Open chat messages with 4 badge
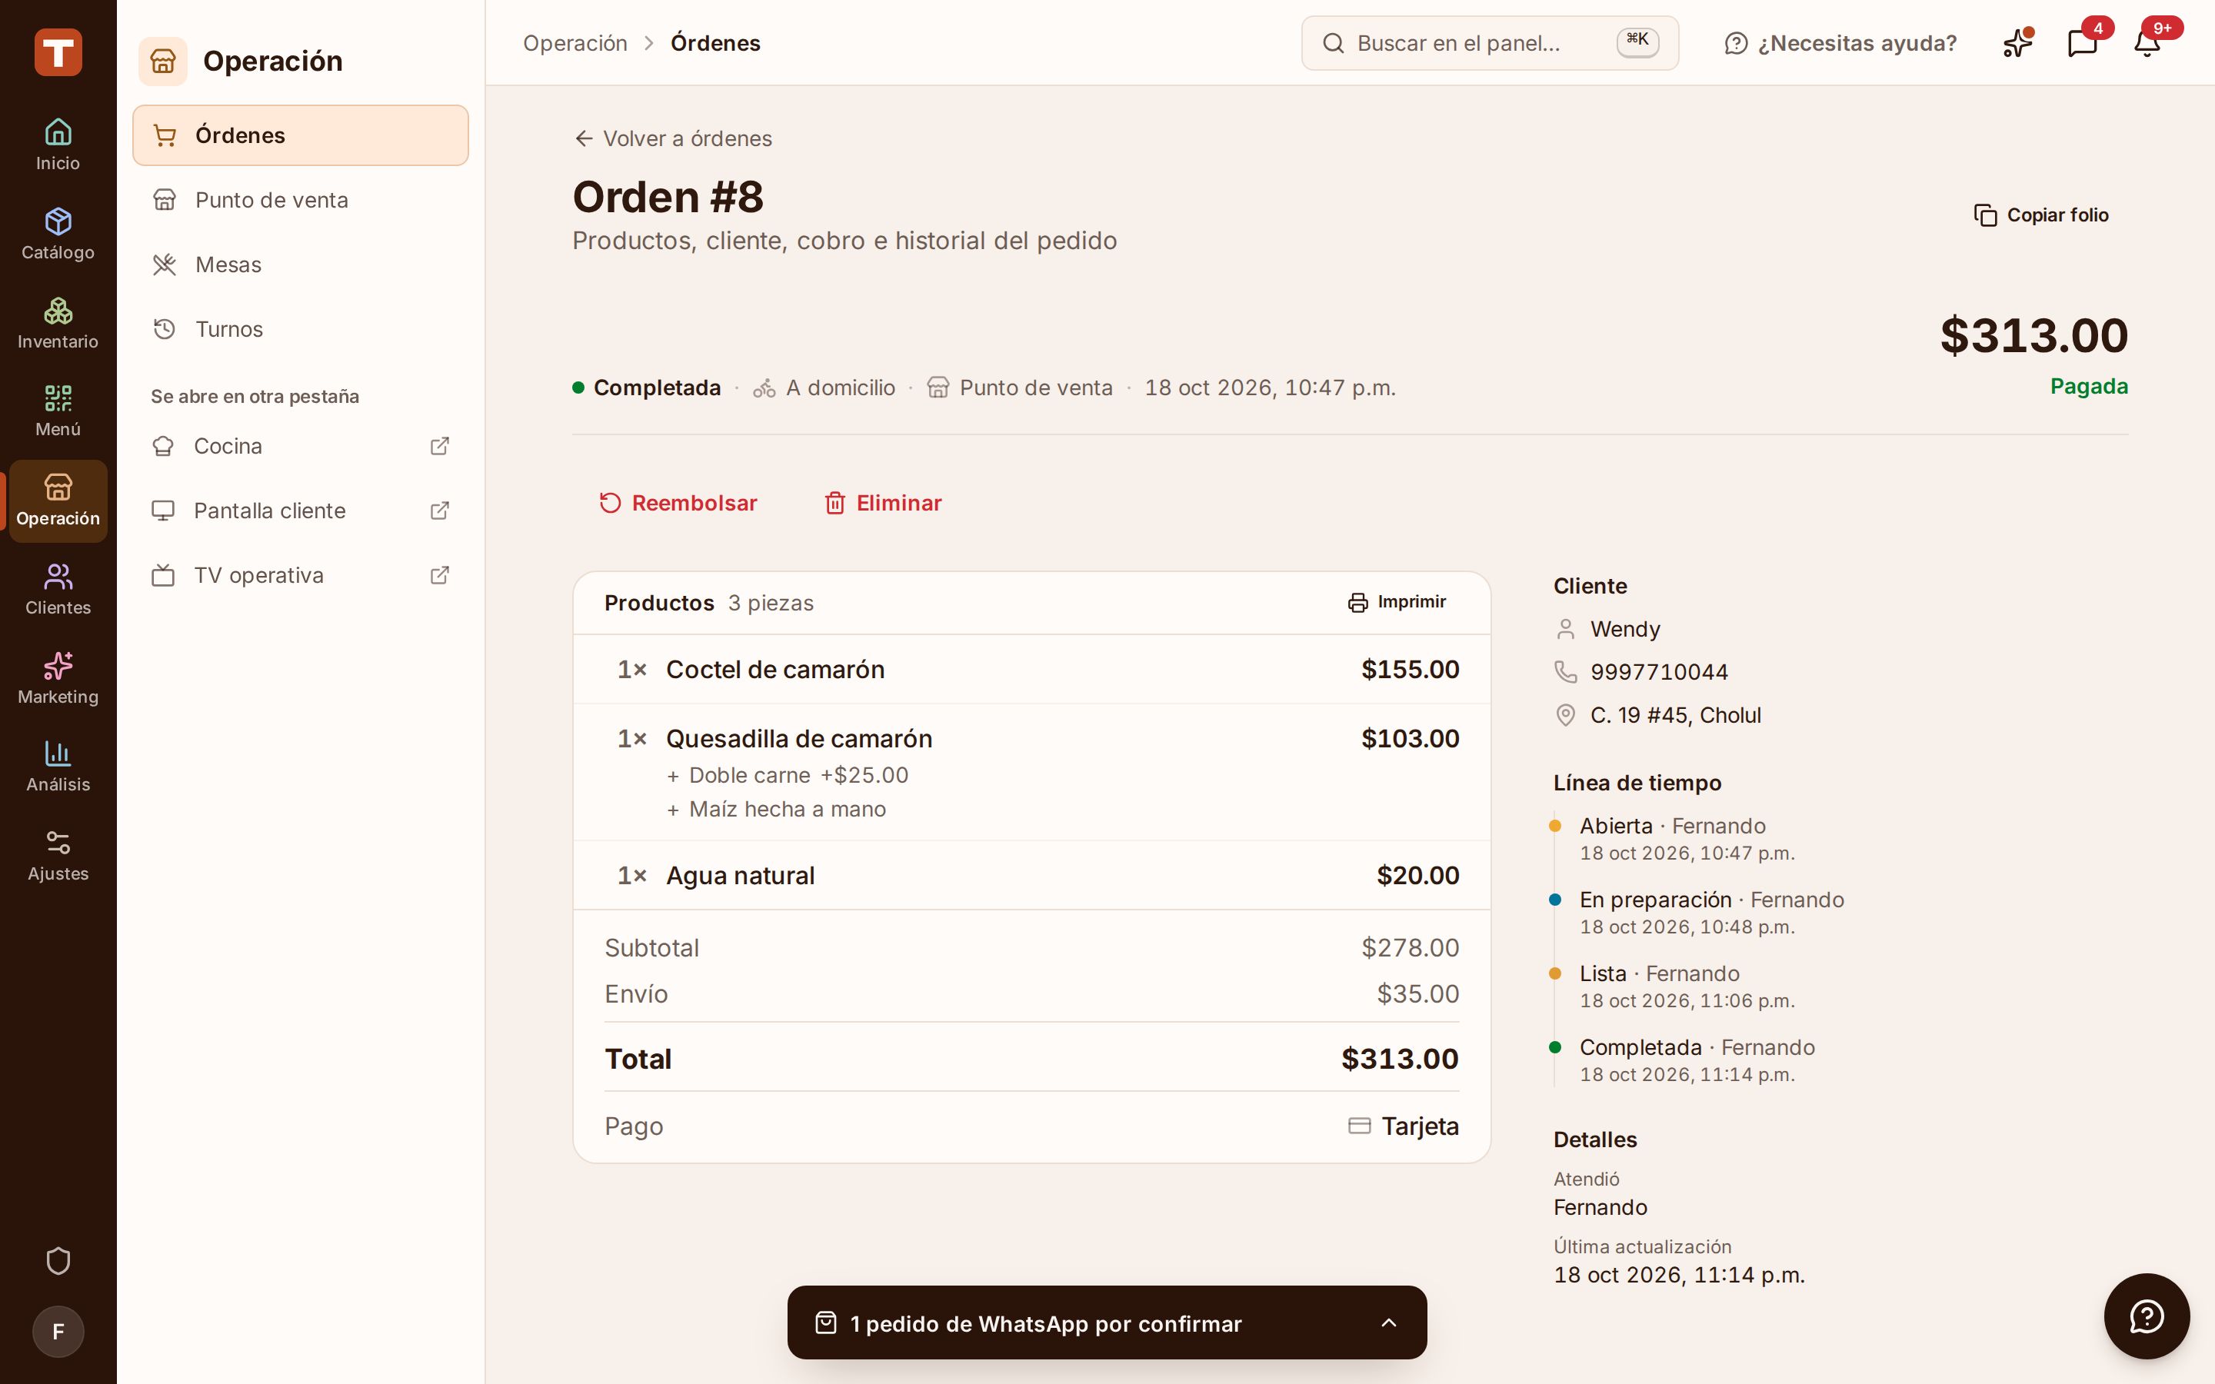2215x1384 pixels. pyautogui.click(x=2082, y=43)
